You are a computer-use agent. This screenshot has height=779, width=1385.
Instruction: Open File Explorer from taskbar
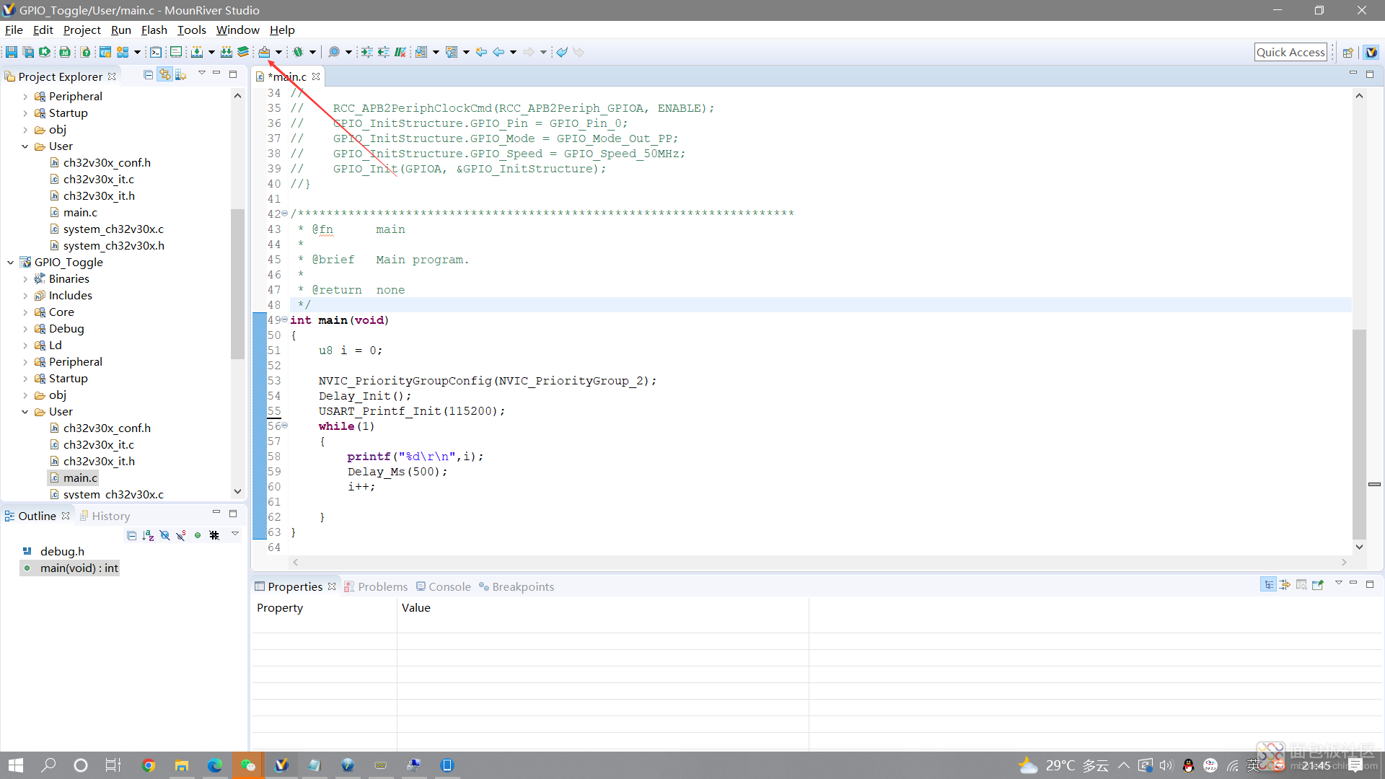point(182,765)
